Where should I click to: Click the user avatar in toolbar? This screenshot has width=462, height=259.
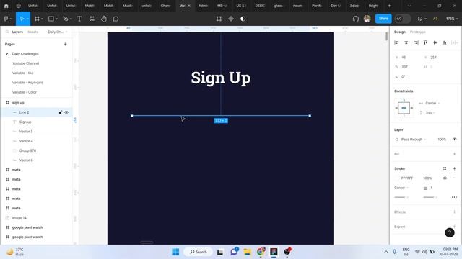pyautogui.click(x=367, y=19)
